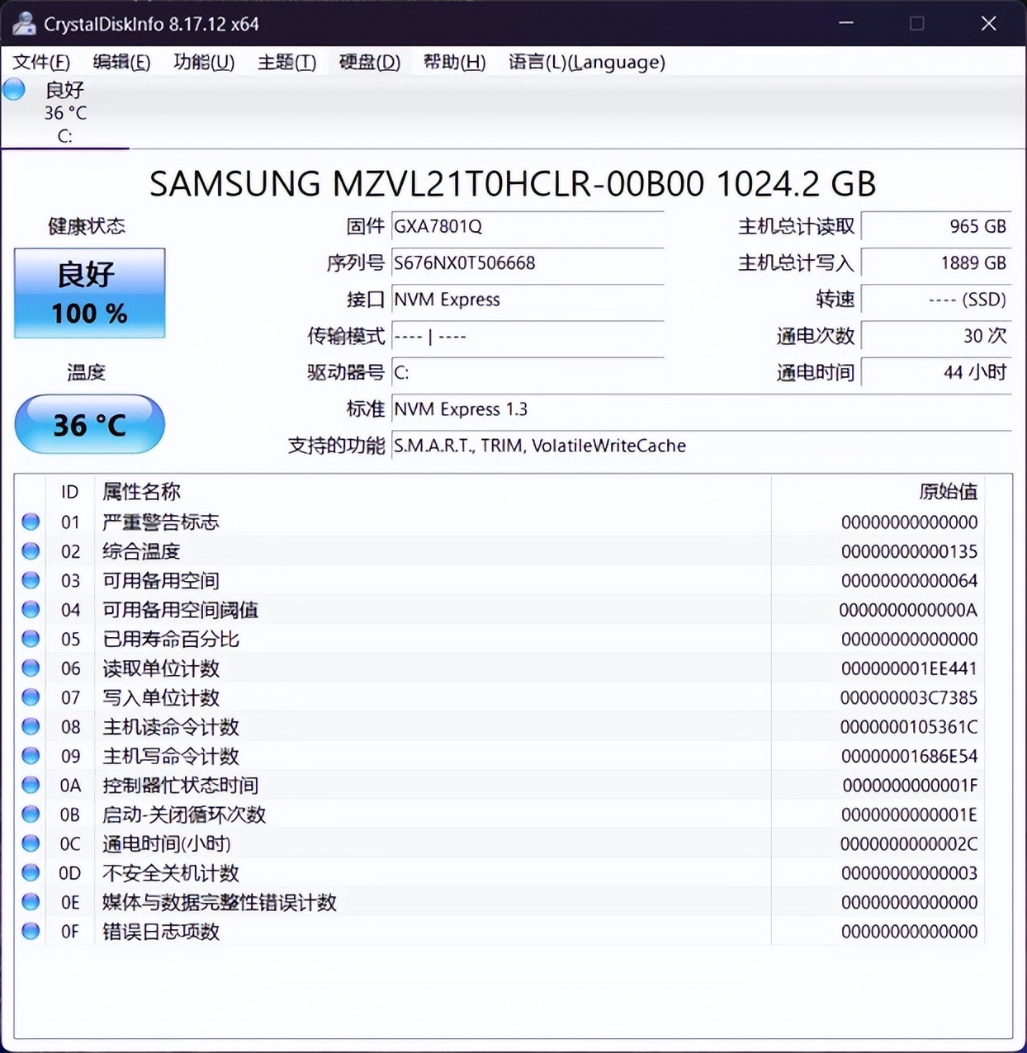Click the status icon for attribute 05
This screenshot has height=1053, width=1027.
coord(31,639)
